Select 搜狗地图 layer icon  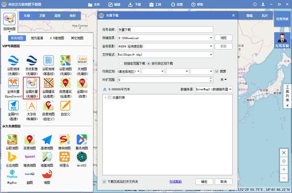pyautogui.click(x=64, y=140)
